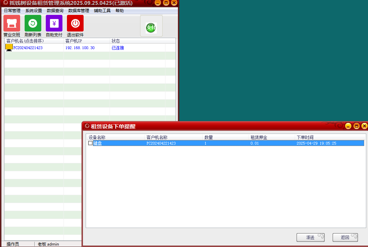The height and width of the screenshot is (247, 368).
Task: Click the green 支付 payment button
Action: (x=151, y=28)
